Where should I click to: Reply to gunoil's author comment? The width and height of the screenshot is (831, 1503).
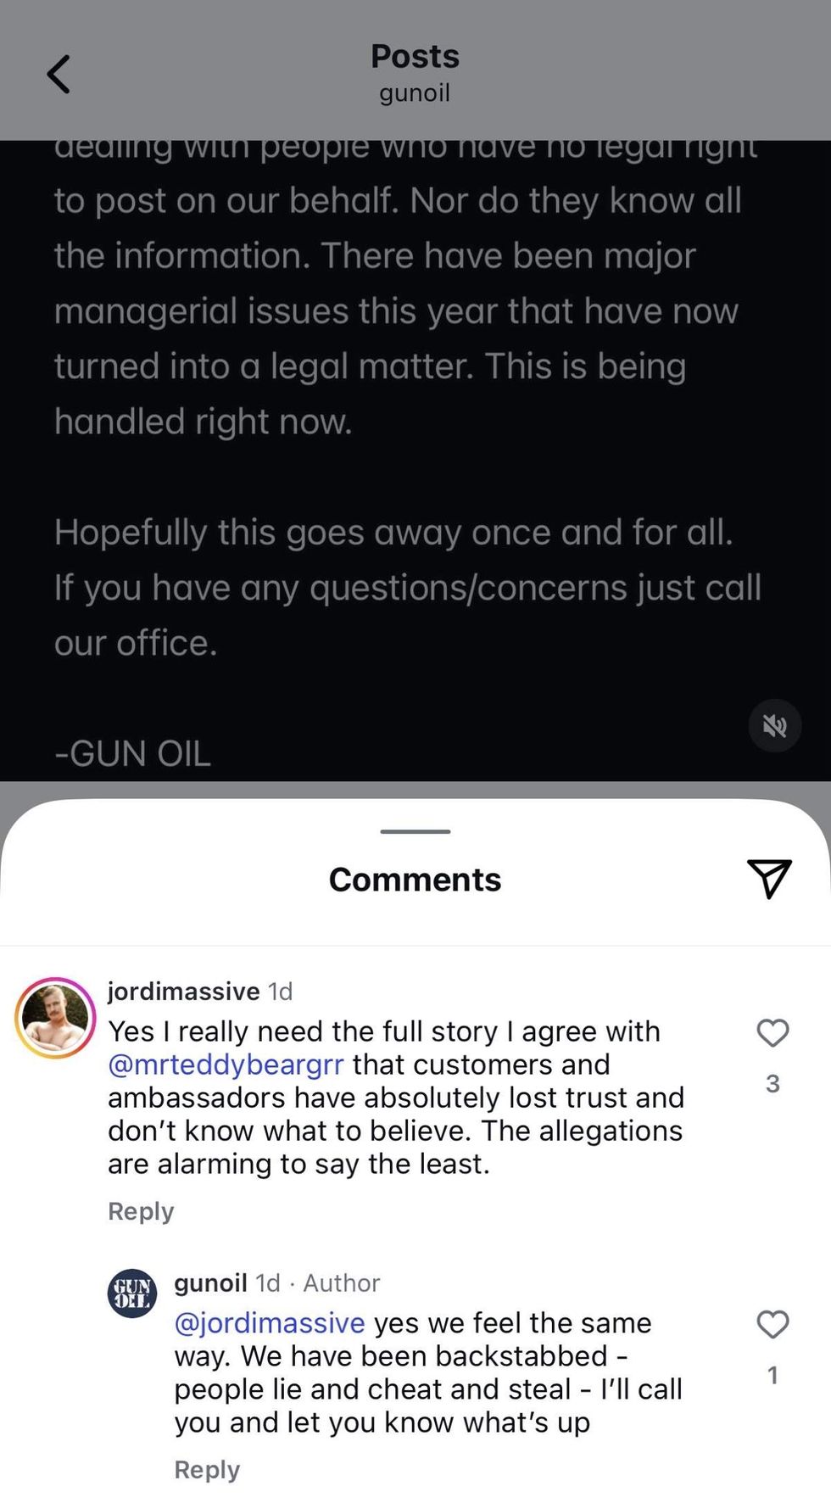tap(207, 1470)
